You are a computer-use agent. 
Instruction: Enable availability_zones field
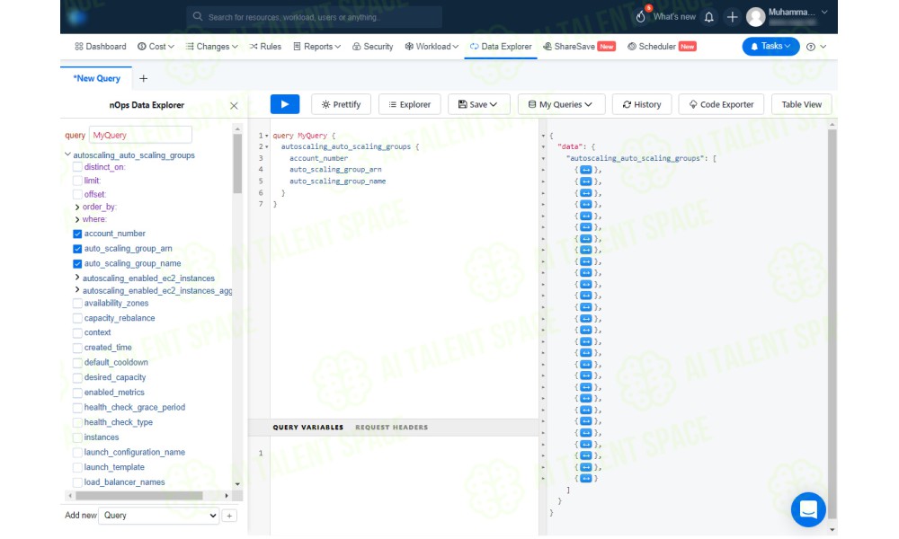coord(77,304)
